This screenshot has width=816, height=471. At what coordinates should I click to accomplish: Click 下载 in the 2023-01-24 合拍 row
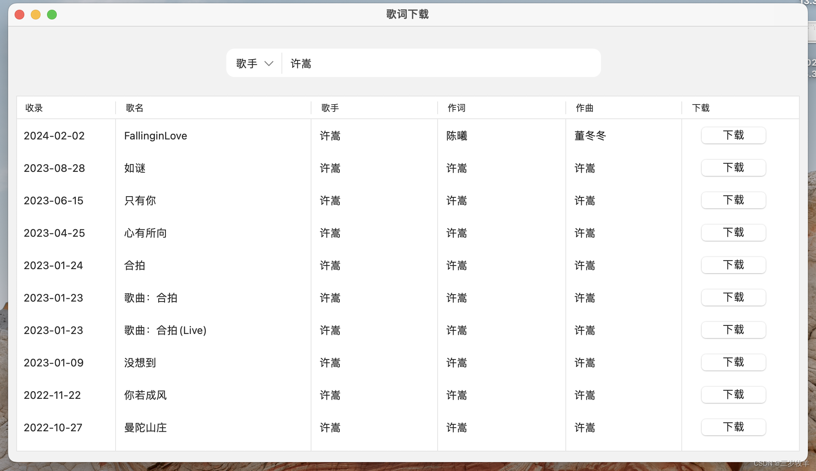tap(733, 265)
